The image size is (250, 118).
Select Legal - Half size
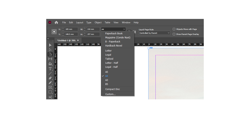pos(118,67)
